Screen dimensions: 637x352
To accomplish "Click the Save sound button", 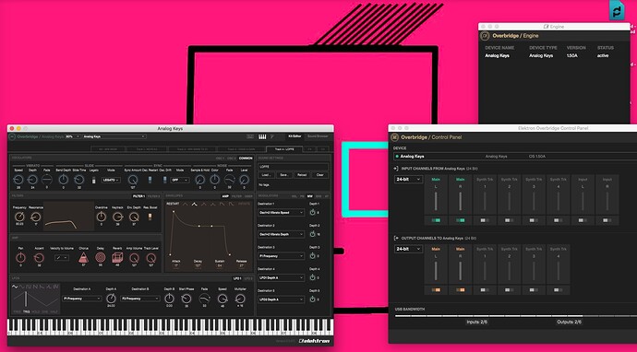I will (x=283, y=175).
